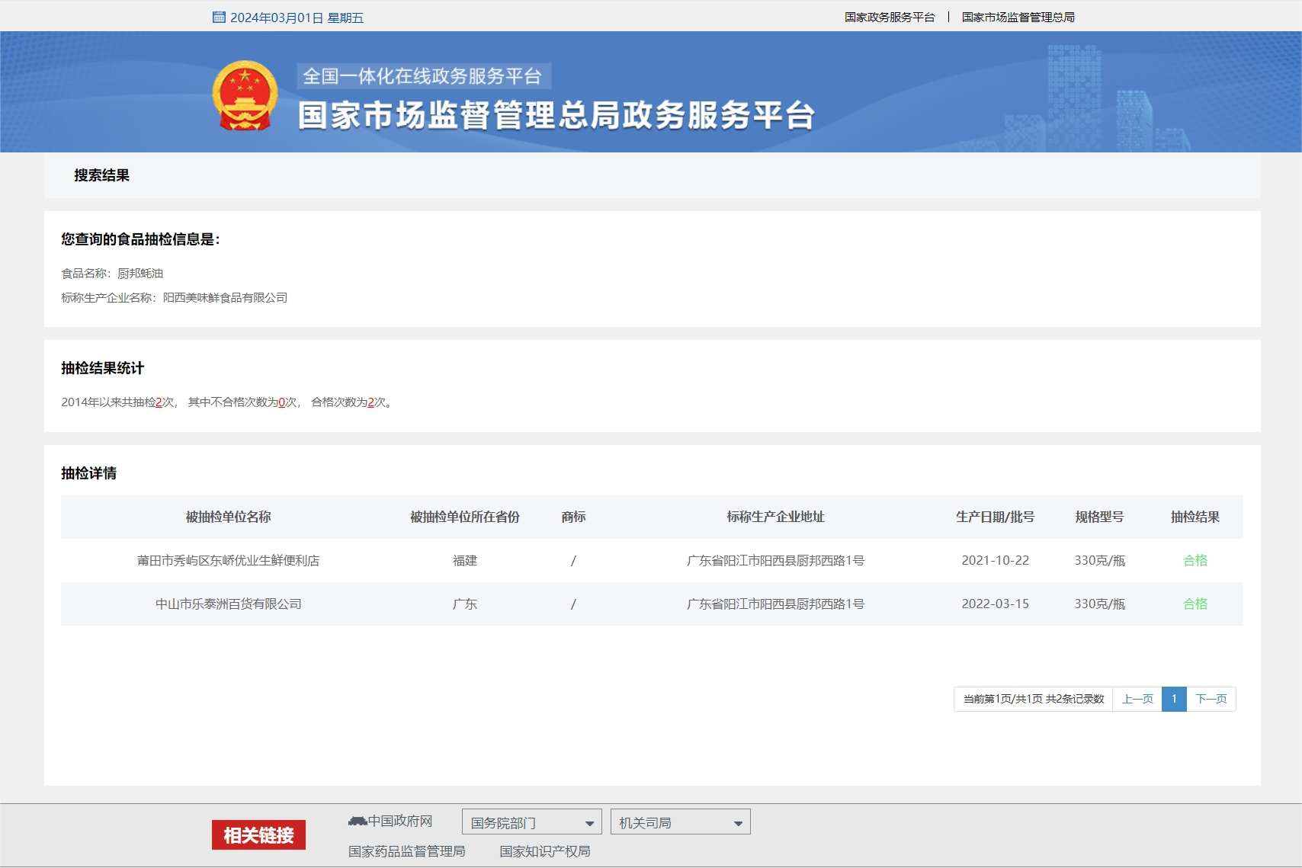Click the dropdown arrow of 机关司局
The width and height of the screenshot is (1302, 868).
(737, 822)
